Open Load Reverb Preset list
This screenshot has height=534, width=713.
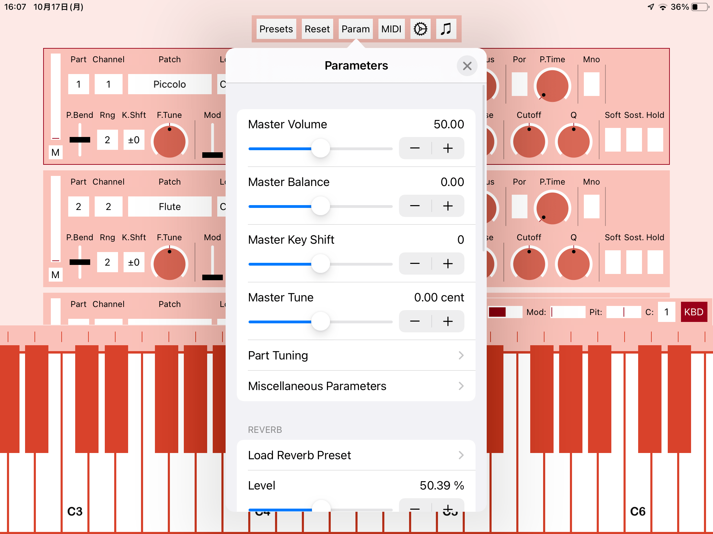(x=356, y=455)
